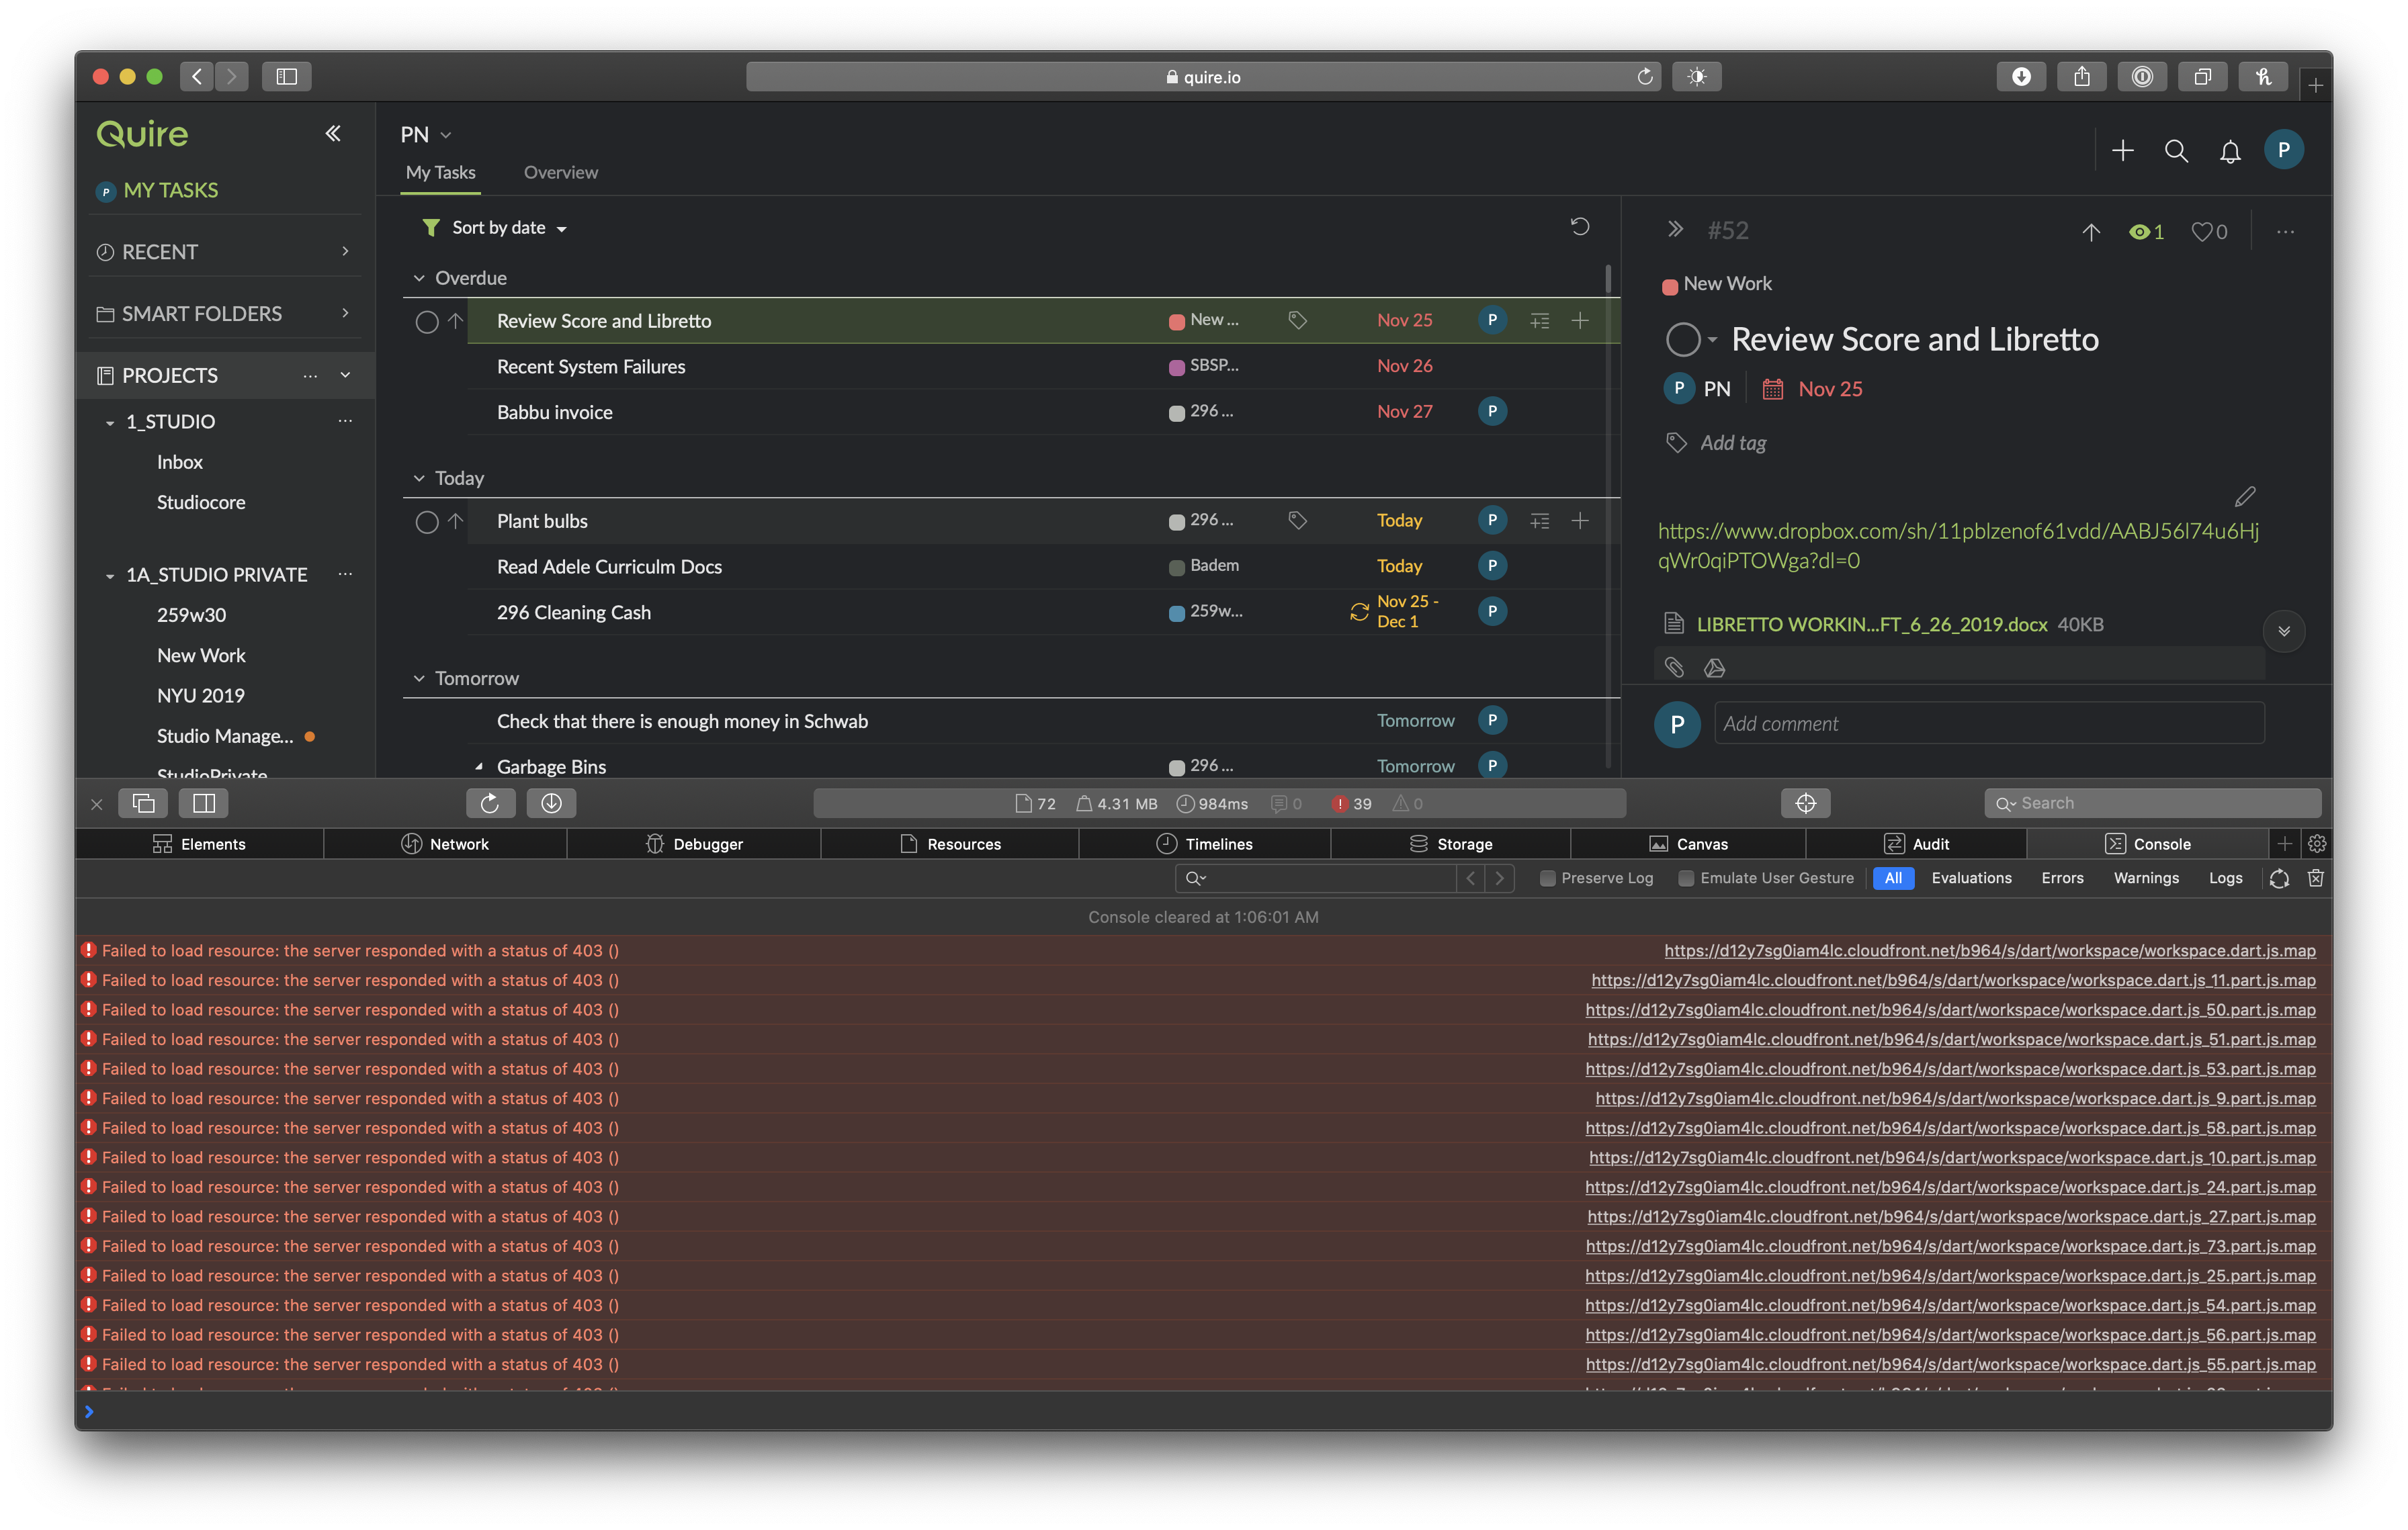
Task: Switch to the Overview tab
Action: 561,172
